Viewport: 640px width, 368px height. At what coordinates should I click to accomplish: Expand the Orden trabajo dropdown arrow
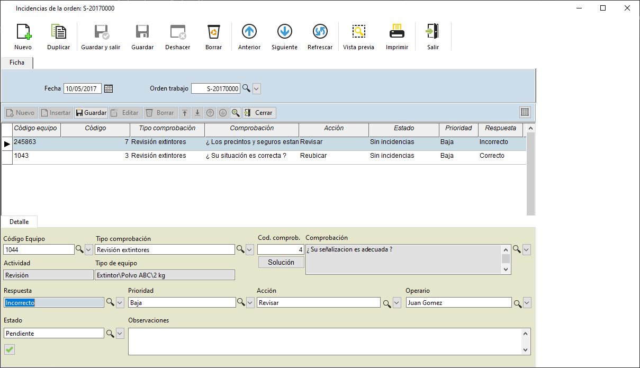click(x=257, y=89)
